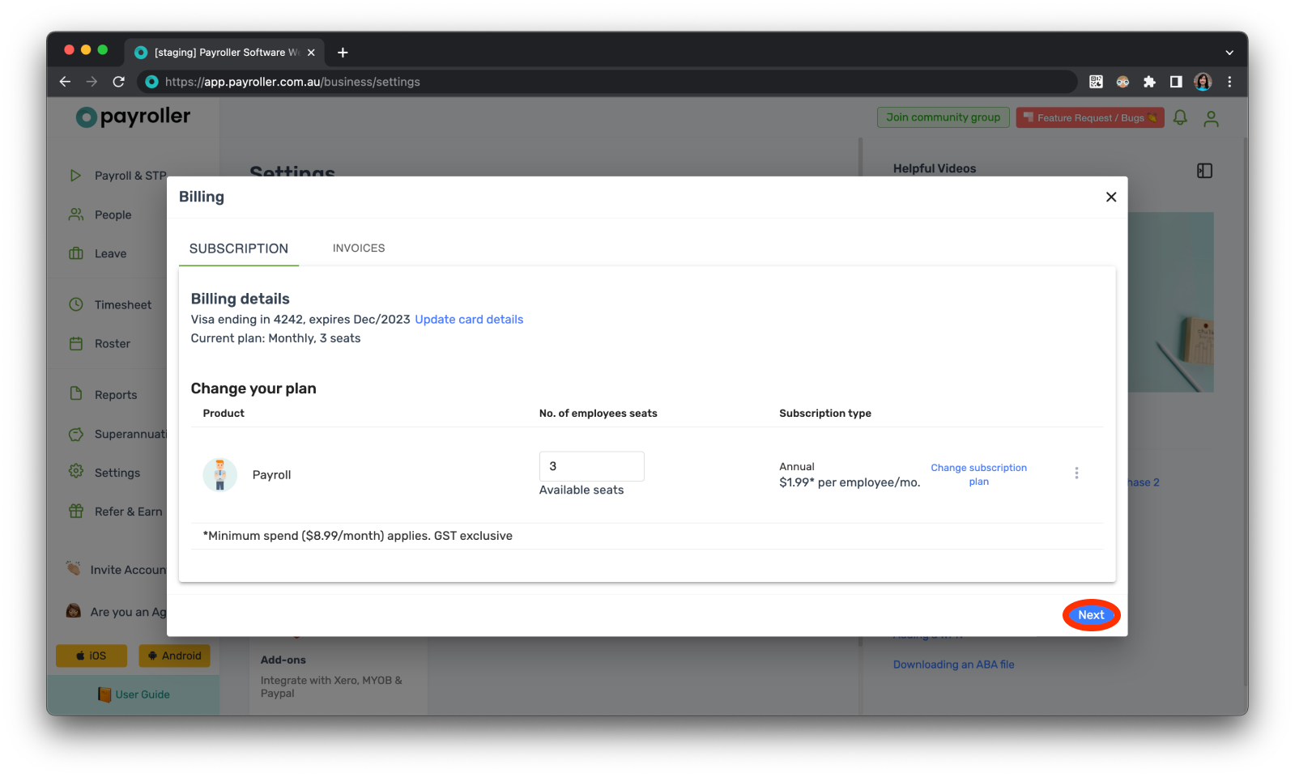Open Update card details link
Viewport: 1295px width, 777px height.
pyautogui.click(x=469, y=320)
